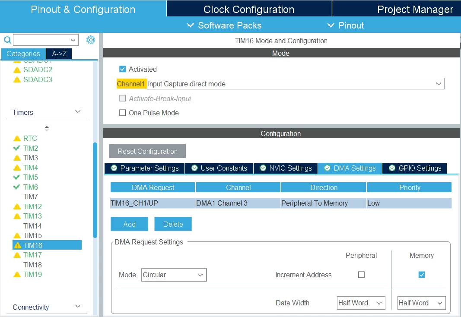Viewport: 461px width, 317px height.
Task: Click the status check icon on User Constants
Action: (x=194, y=168)
